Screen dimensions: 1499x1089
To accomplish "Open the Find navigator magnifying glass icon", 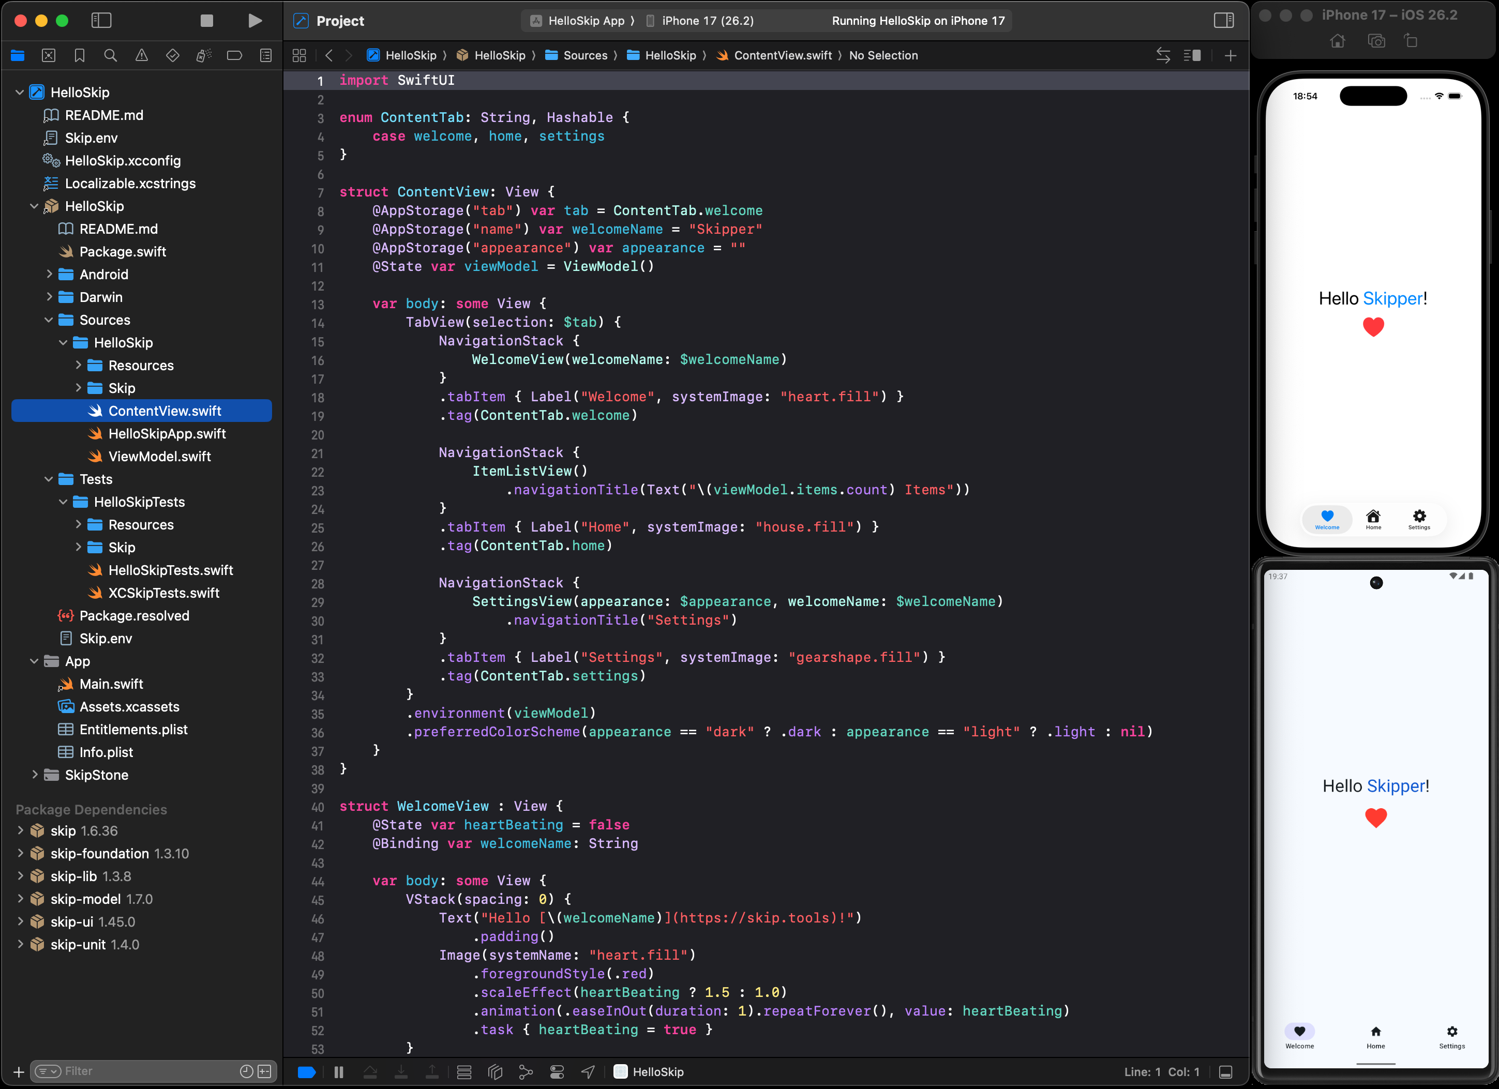I will click(x=110, y=55).
